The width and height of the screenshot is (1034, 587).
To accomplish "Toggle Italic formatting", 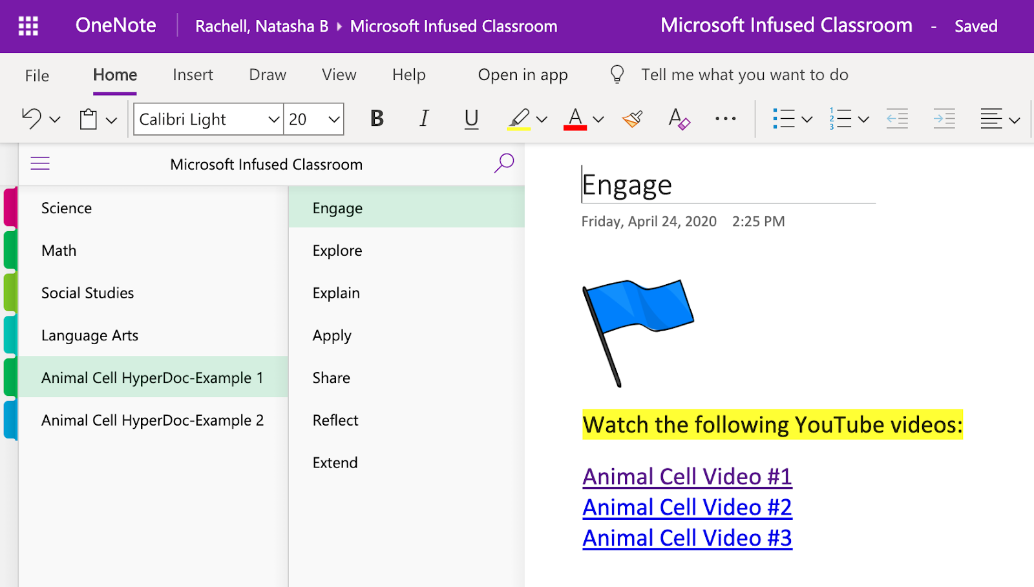I will (x=424, y=119).
